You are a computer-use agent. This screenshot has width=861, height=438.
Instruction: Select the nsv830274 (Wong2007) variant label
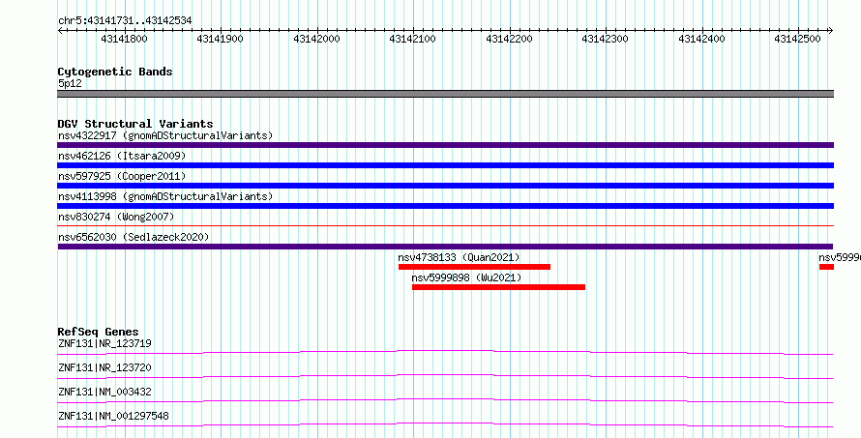pyautogui.click(x=116, y=217)
